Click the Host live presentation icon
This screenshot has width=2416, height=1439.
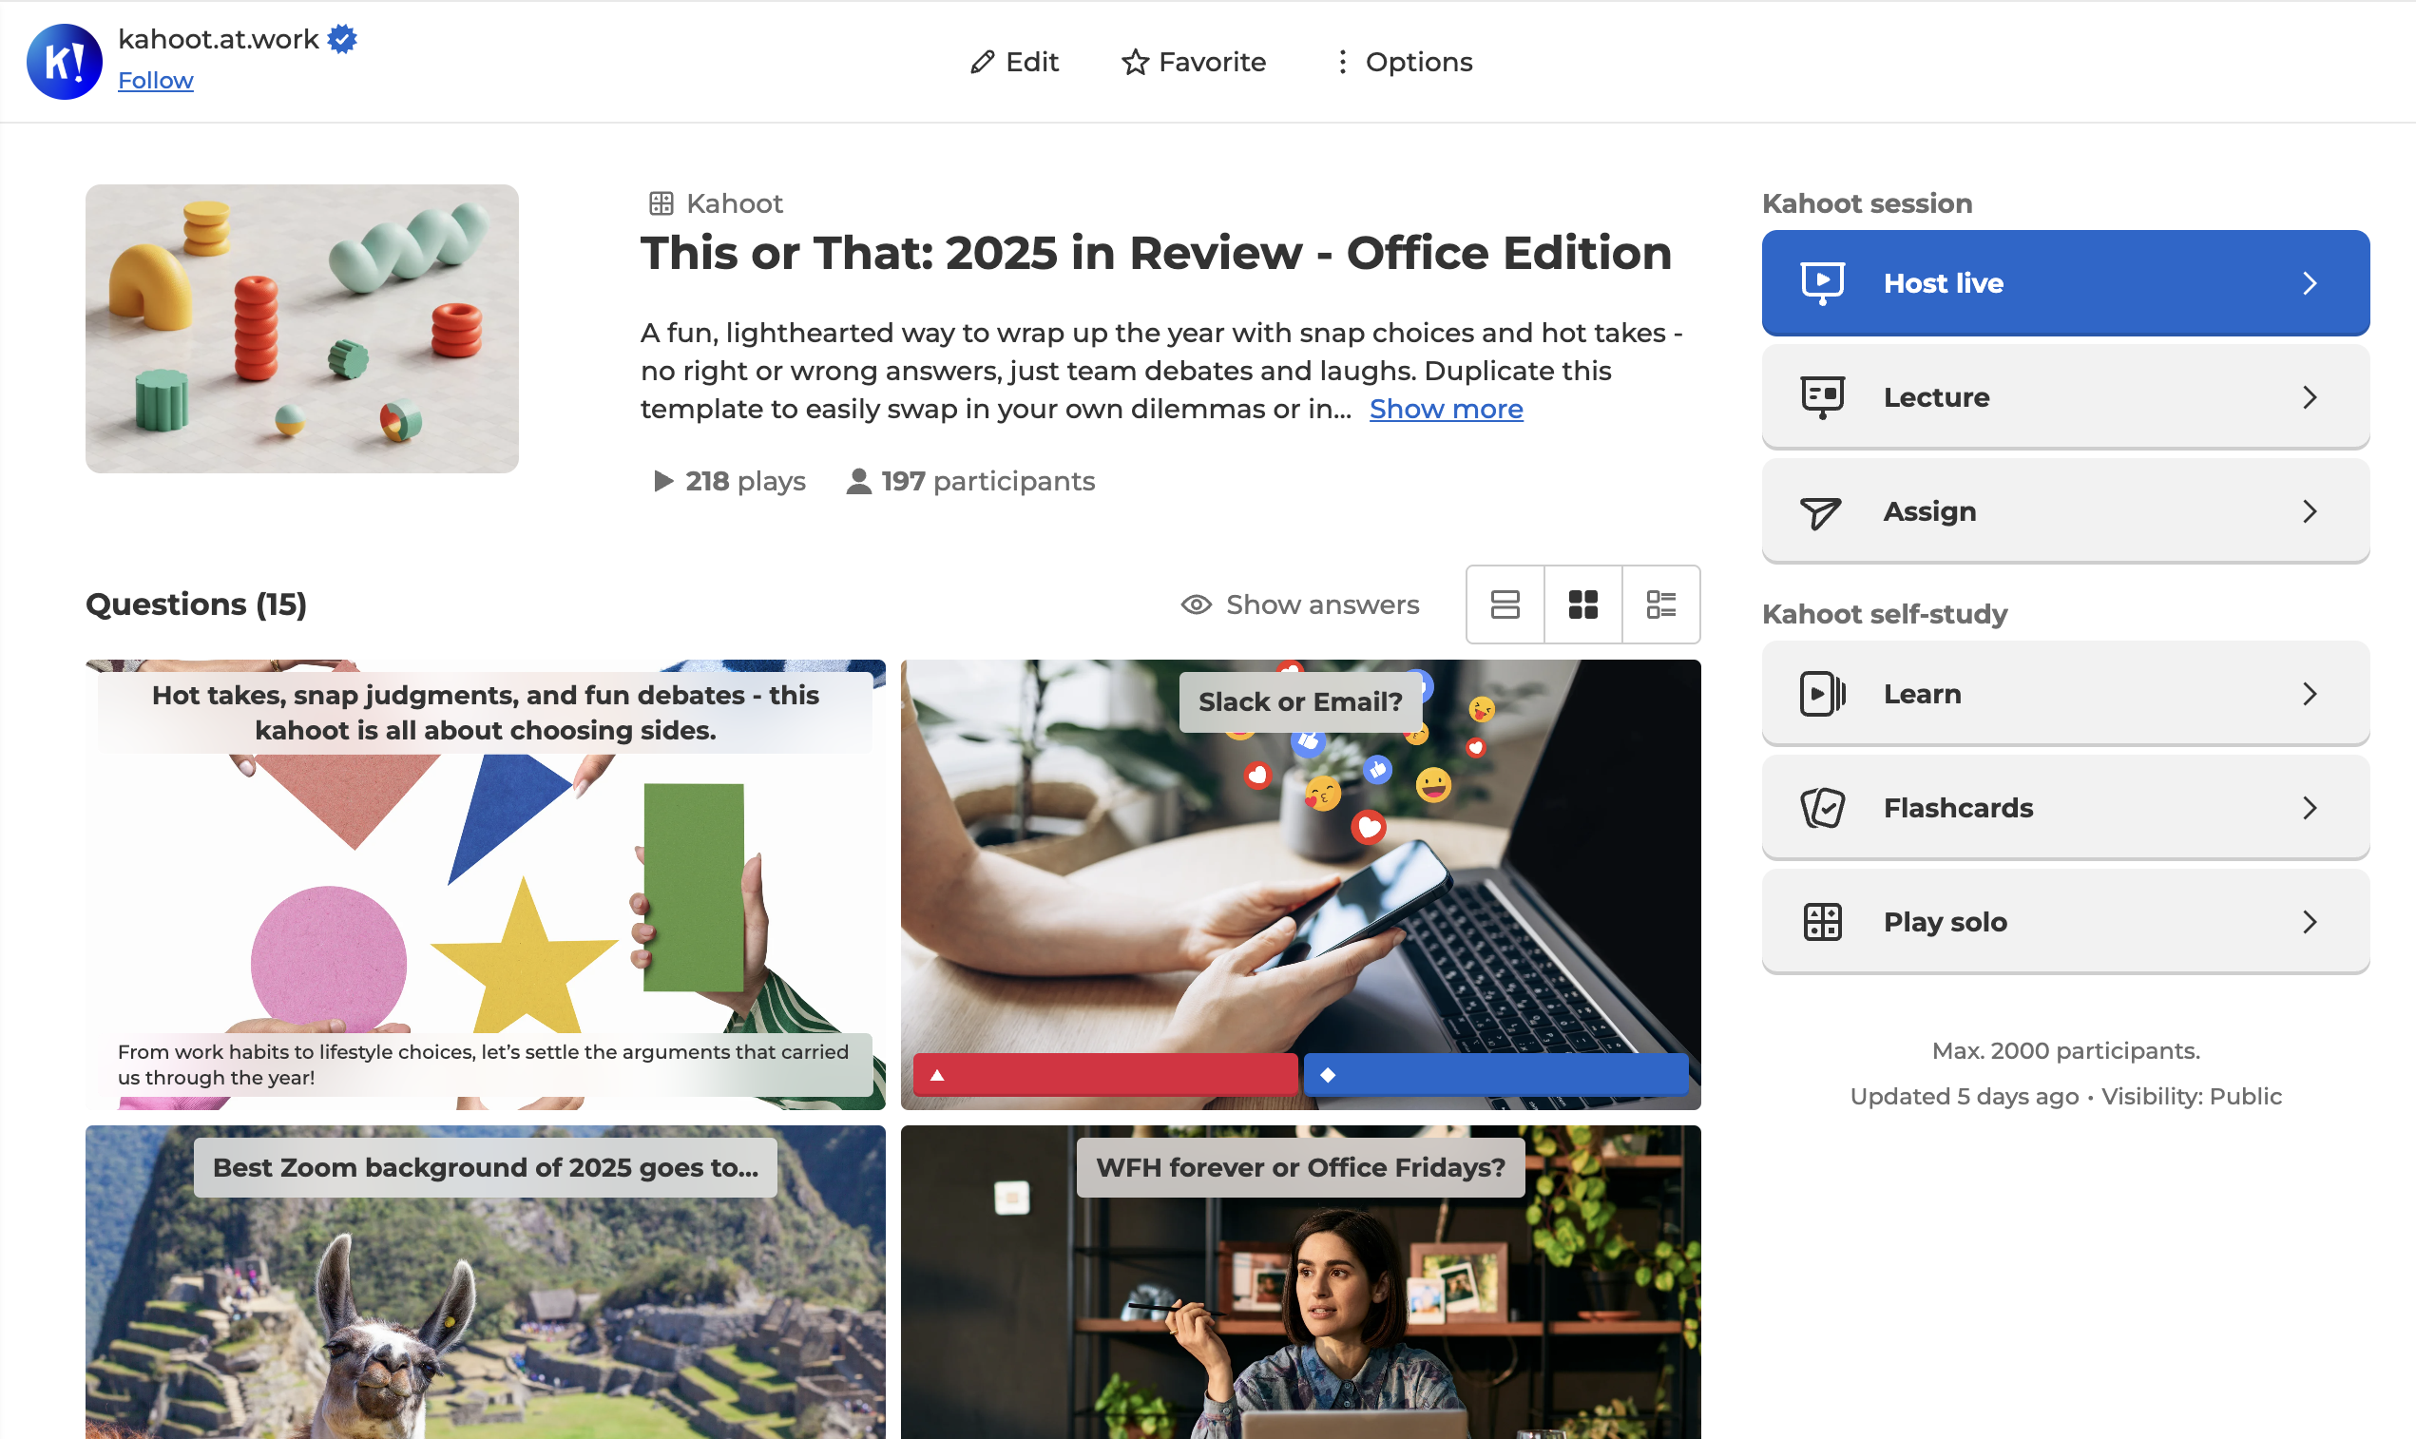(1822, 283)
